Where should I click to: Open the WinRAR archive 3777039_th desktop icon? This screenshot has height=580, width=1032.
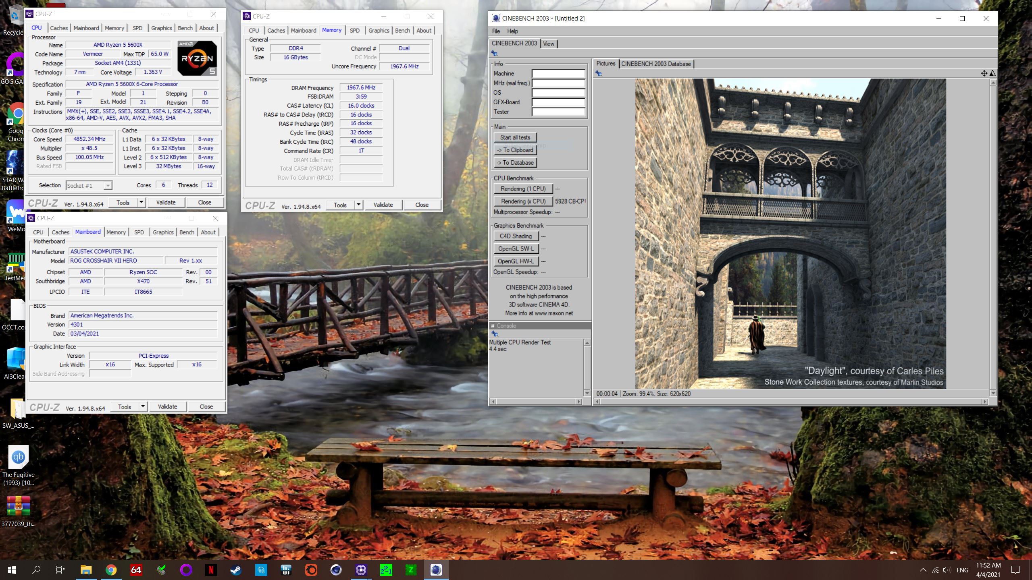[x=19, y=512]
